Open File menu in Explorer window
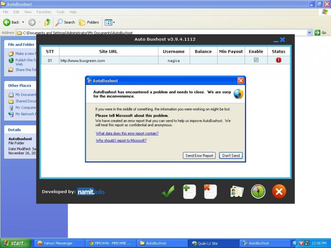 tap(5, 12)
